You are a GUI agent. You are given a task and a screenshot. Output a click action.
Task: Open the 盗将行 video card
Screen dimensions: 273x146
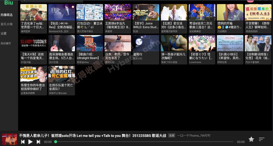coord(146,50)
